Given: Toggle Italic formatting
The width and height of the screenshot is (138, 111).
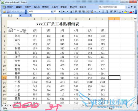Looking at the screenshot, I should point(67,12).
